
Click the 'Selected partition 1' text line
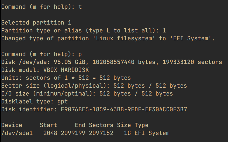click(x=36, y=22)
